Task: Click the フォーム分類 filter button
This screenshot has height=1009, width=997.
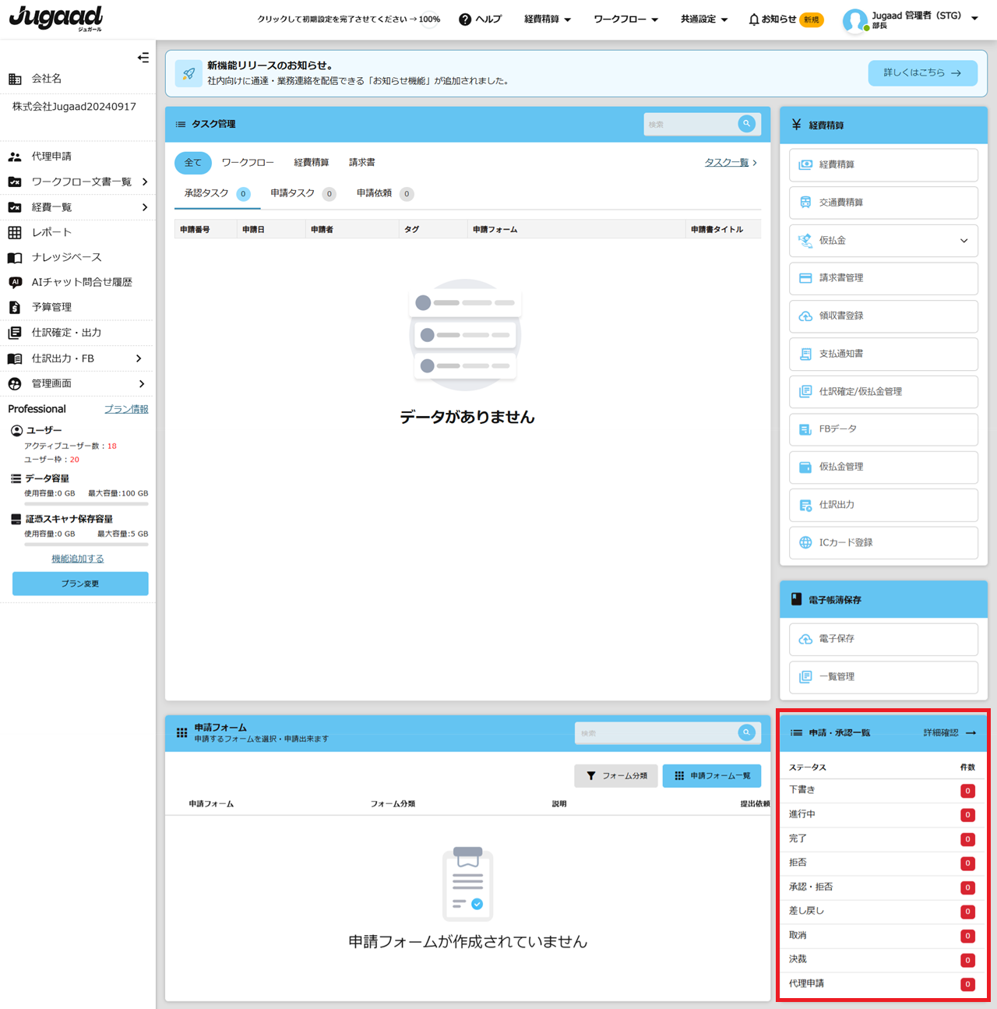Action: point(616,776)
